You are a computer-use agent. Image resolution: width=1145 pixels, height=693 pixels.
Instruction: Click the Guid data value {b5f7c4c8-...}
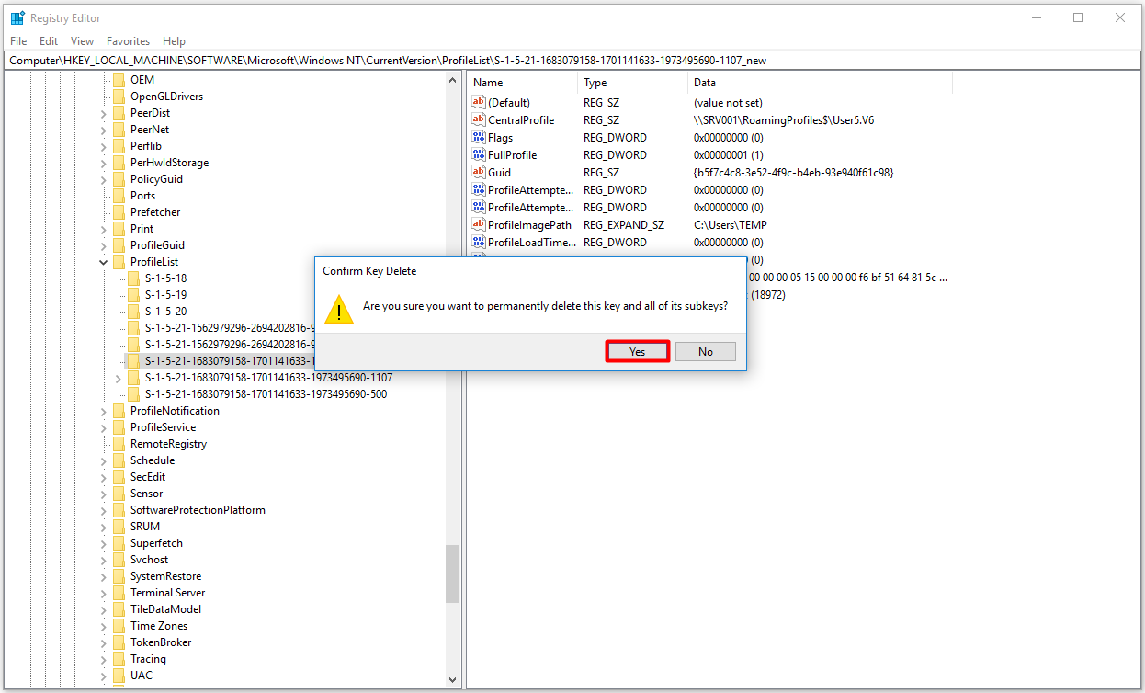[794, 173]
